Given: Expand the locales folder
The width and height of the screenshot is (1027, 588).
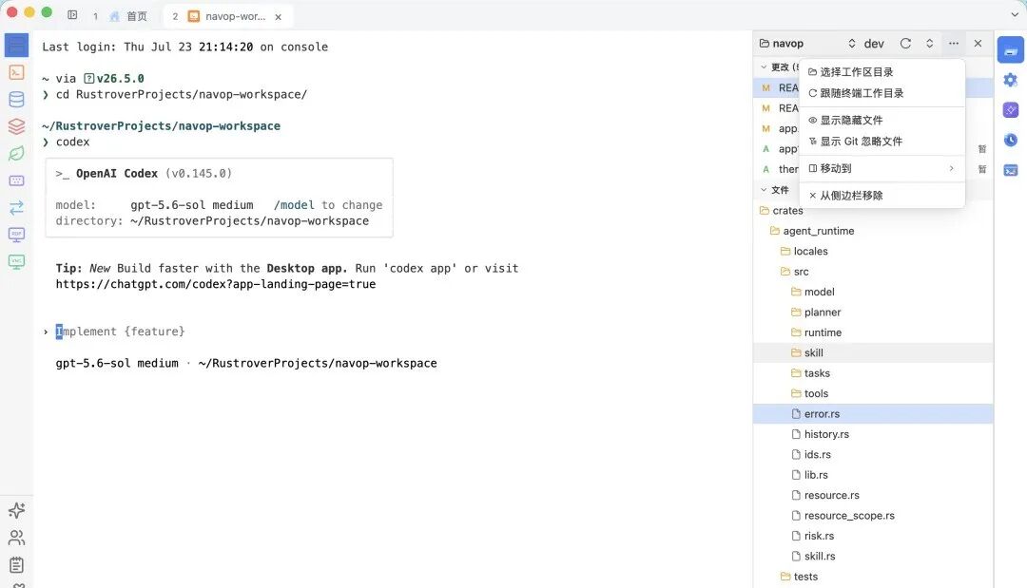Looking at the screenshot, I should 873,251.
